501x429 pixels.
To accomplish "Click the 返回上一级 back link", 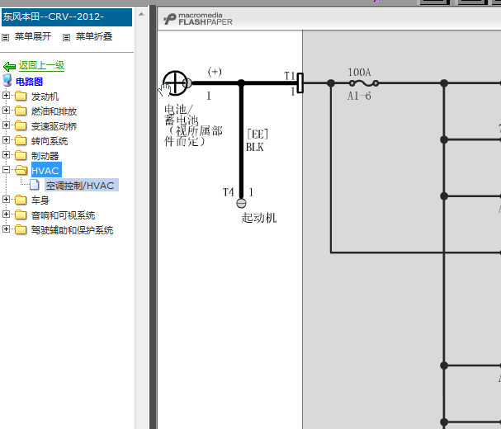I will pyautogui.click(x=41, y=65).
